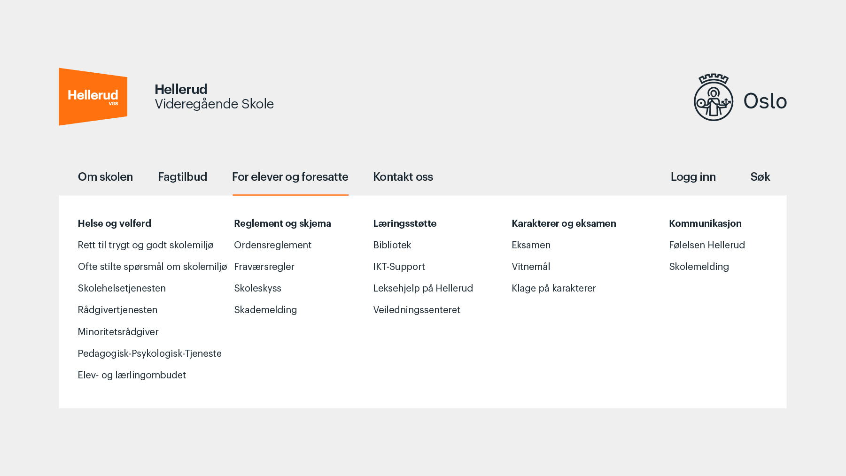The width and height of the screenshot is (846, 476).
Task: Click the orange Hellerud VGS logo
Action: click(x=93, y=97)
